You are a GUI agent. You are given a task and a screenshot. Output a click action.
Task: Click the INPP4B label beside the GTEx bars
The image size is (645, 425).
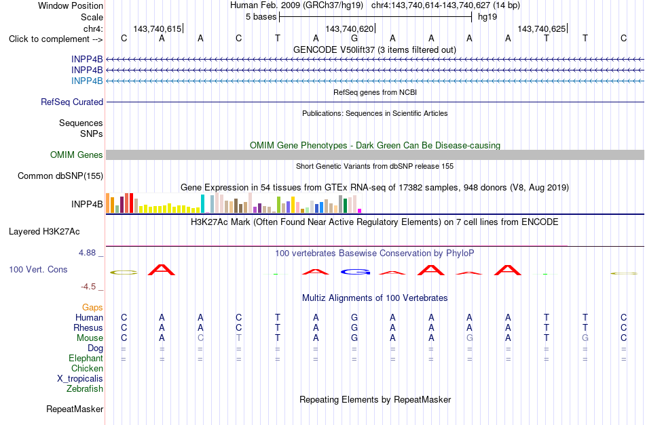coord(87,204)
